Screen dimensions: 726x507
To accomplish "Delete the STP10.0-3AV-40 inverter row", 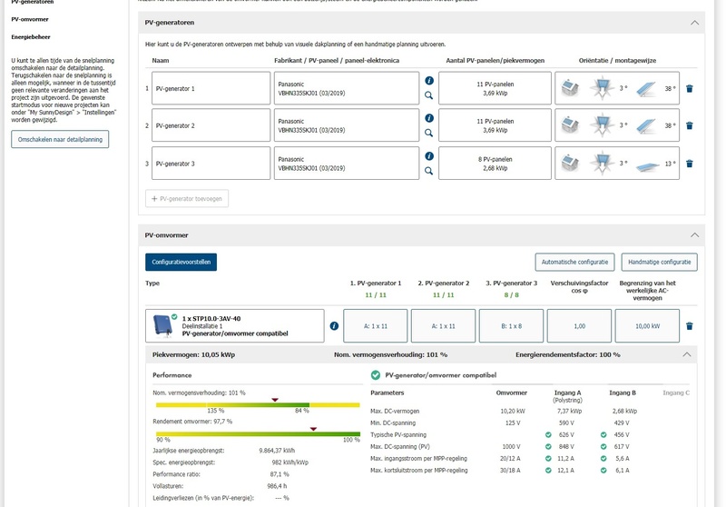I will pos(690,326).
